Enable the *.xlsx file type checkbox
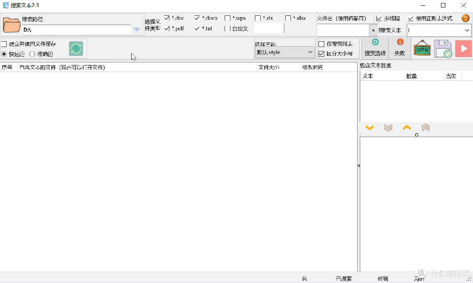 point(288,18)
